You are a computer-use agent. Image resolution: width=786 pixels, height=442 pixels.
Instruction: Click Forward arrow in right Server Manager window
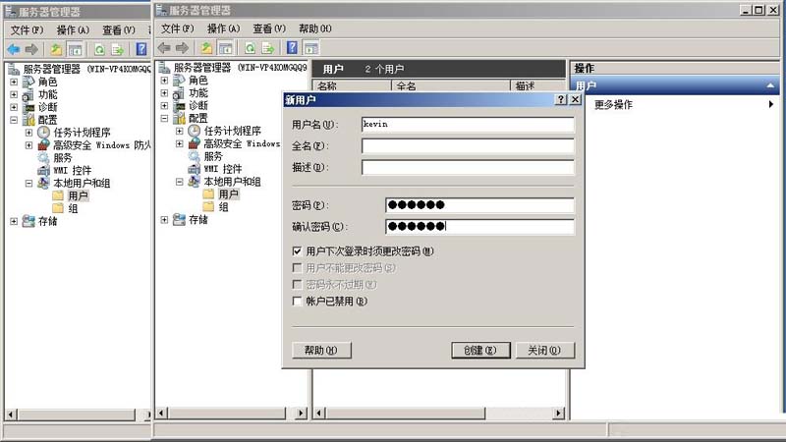pyautogui.click(x=182, y=47)
